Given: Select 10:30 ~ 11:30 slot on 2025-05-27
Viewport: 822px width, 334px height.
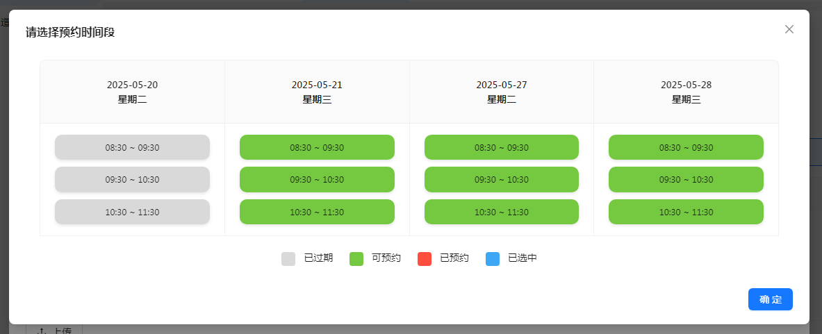Looking at the screenshot, I should 502,212.
